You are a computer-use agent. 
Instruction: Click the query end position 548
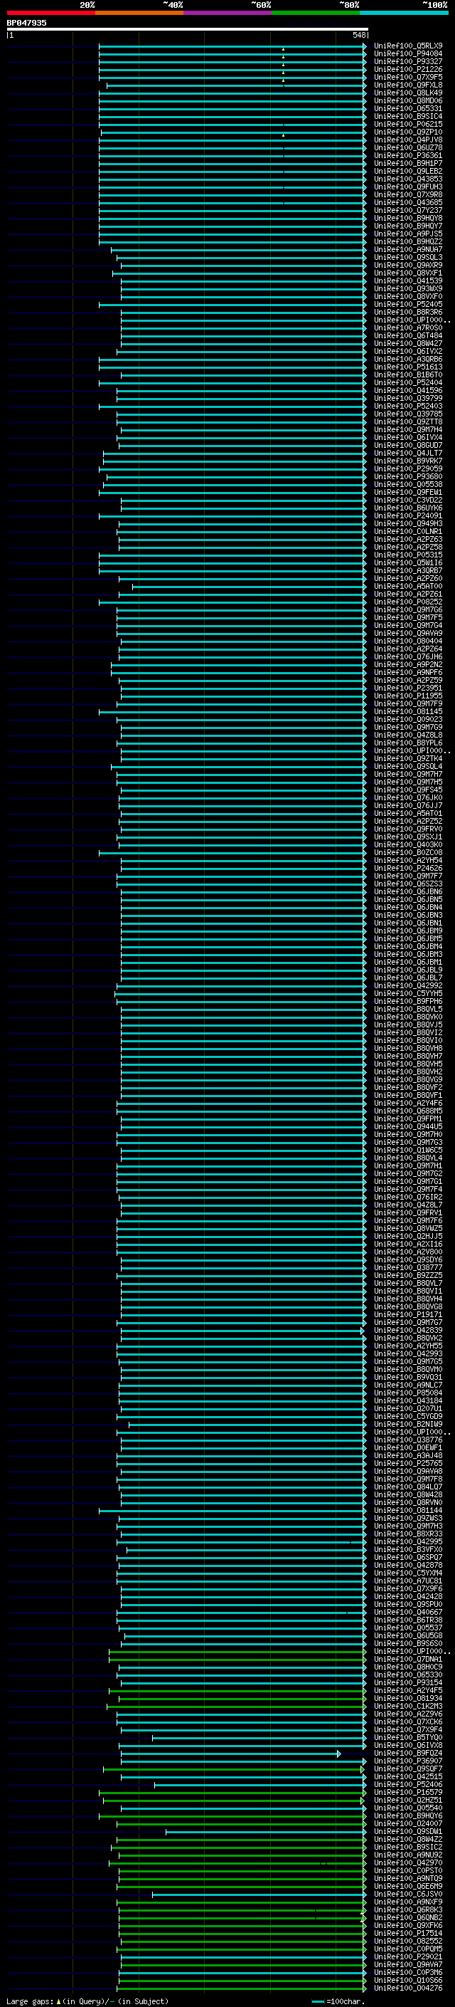point(358,35)
